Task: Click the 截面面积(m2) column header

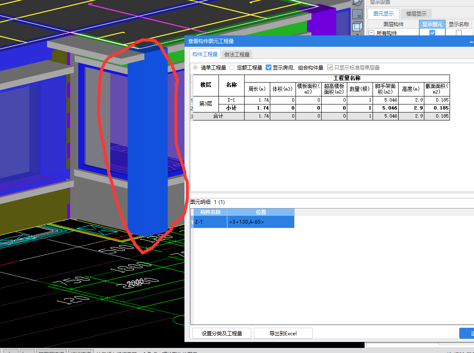Action: tap(437, 89)
